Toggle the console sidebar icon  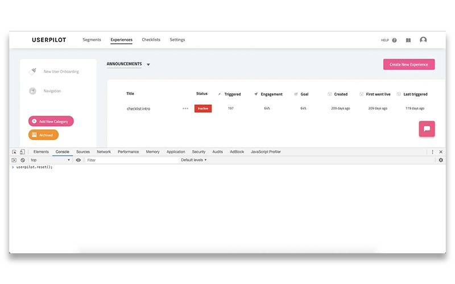[14, 160]
